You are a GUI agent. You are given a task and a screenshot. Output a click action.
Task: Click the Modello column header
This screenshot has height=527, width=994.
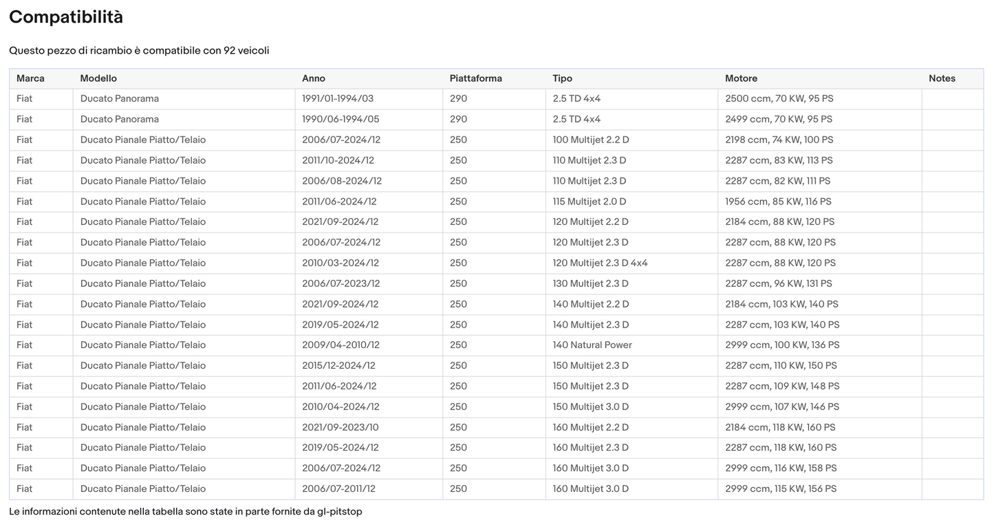[x=98, y=78]
